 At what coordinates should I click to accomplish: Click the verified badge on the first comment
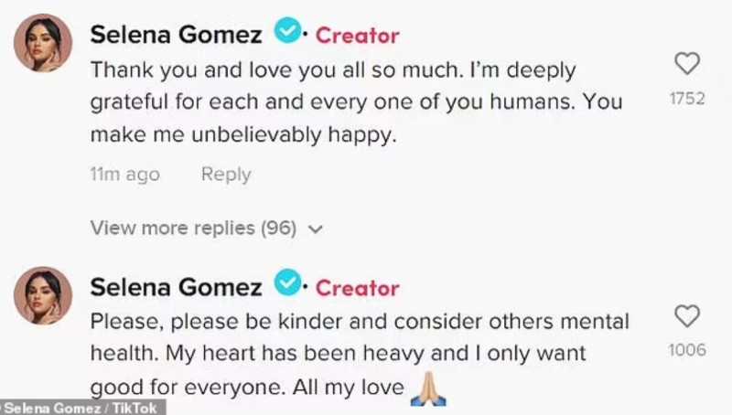pyautogui.click(x=289, y=33)
